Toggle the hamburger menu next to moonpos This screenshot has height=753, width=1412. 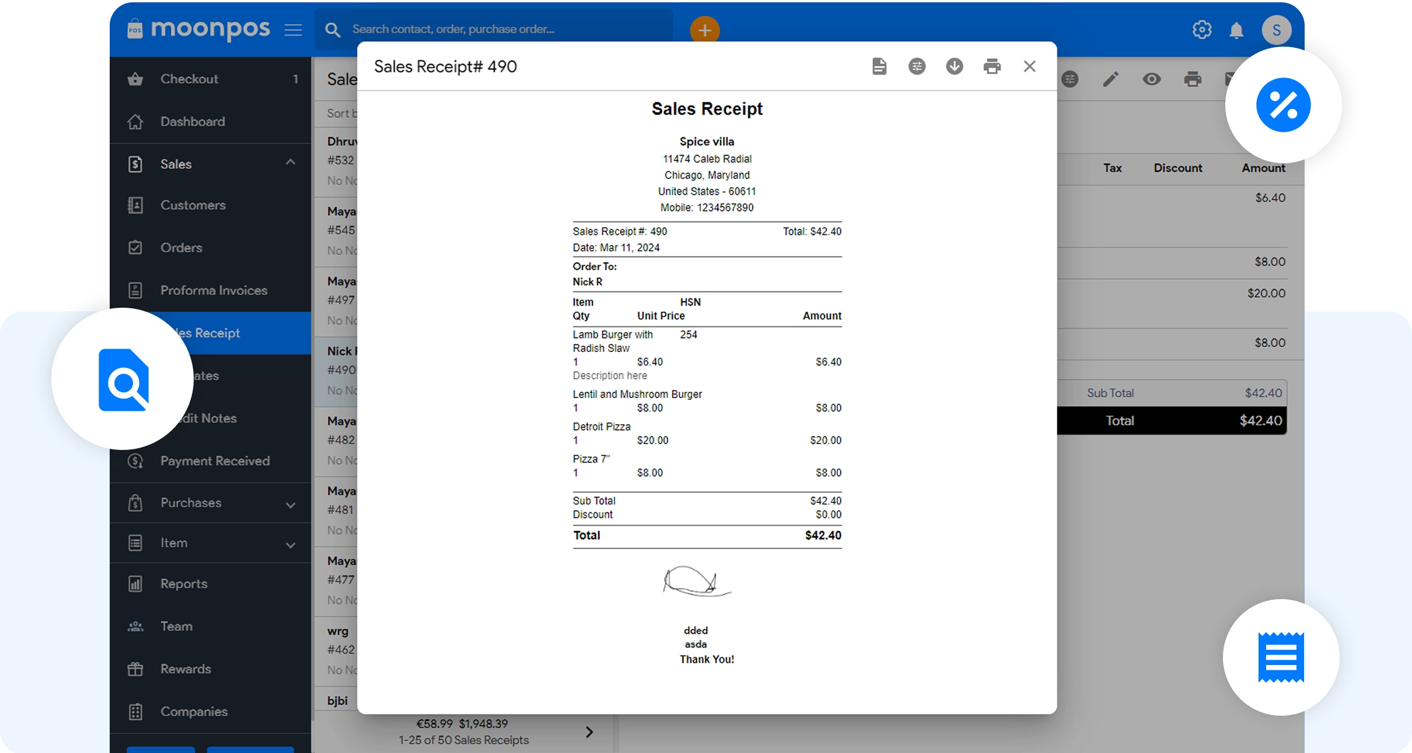point(293,30)
